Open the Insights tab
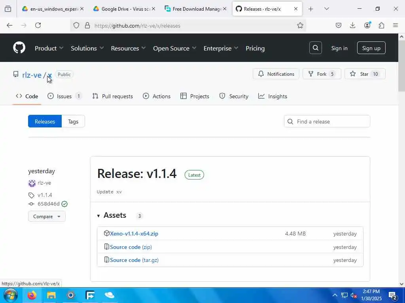405x303 pixels. (x=273, y=96)
